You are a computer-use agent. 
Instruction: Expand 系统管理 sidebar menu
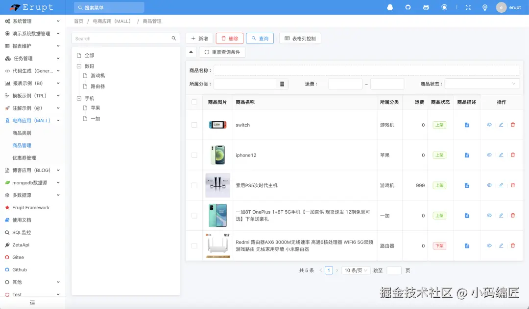coord(33,21)
